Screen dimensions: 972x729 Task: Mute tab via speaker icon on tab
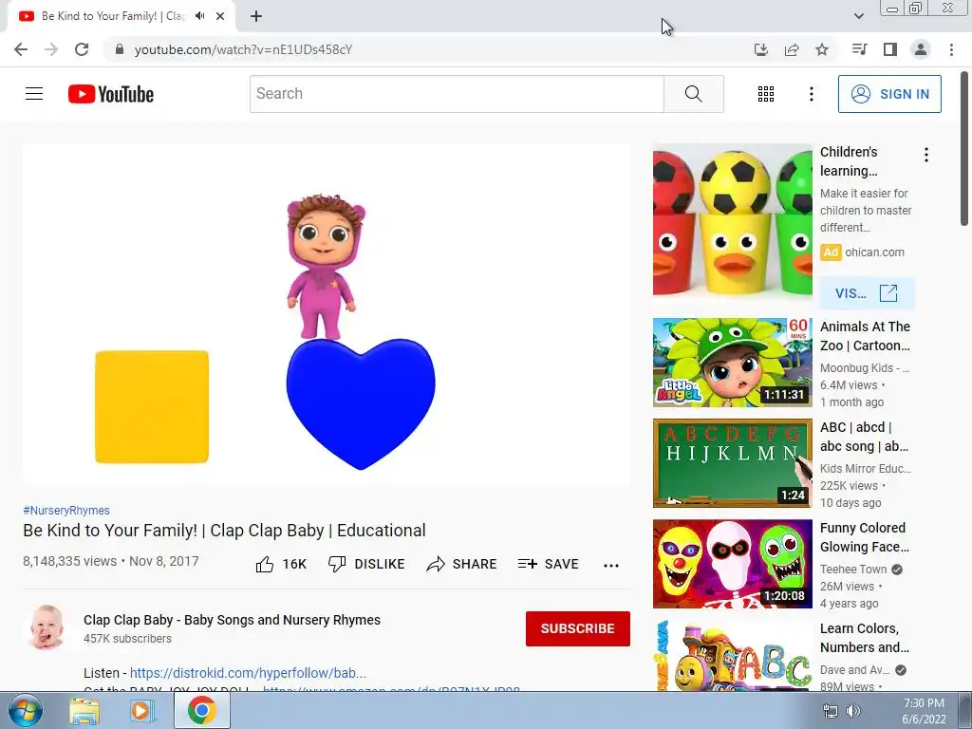coord(199,16)
